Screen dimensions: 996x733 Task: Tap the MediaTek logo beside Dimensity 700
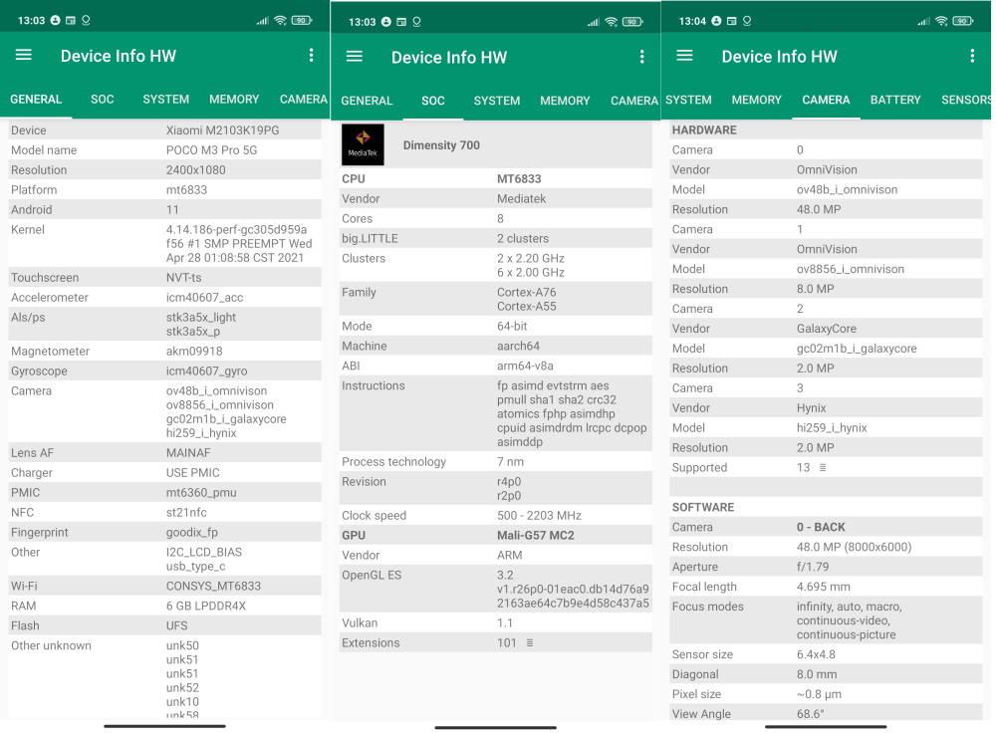tap(363, 144)
